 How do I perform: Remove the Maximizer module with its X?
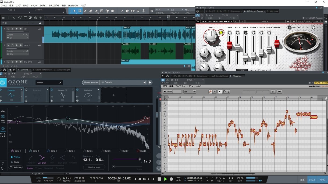point(98,90)
